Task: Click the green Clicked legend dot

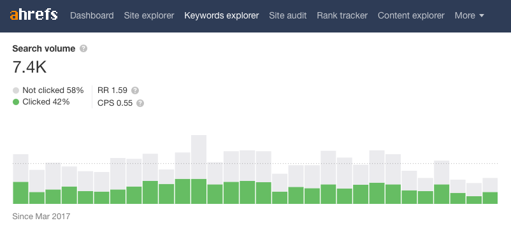Action: coord(16,103)
